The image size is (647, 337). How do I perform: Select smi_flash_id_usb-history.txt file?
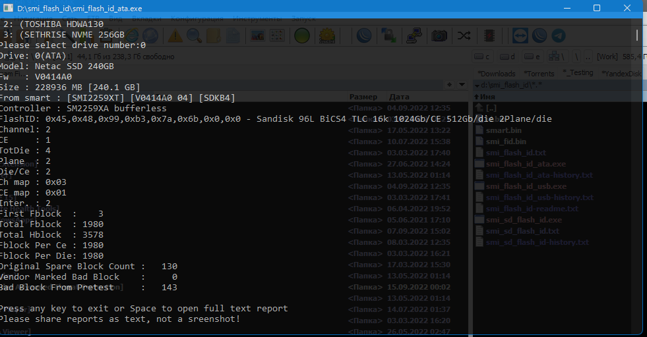coord(539,197)
